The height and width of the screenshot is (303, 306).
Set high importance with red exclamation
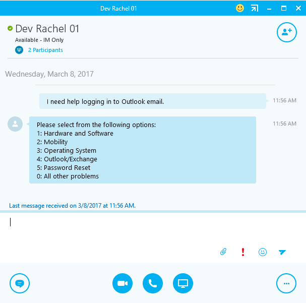[x=243, y=252]
